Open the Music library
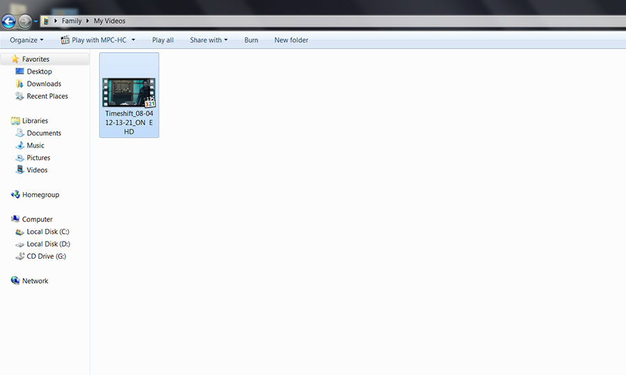This screenshot has width=626, height=375. pyautogui.click(x=35, y=145)
